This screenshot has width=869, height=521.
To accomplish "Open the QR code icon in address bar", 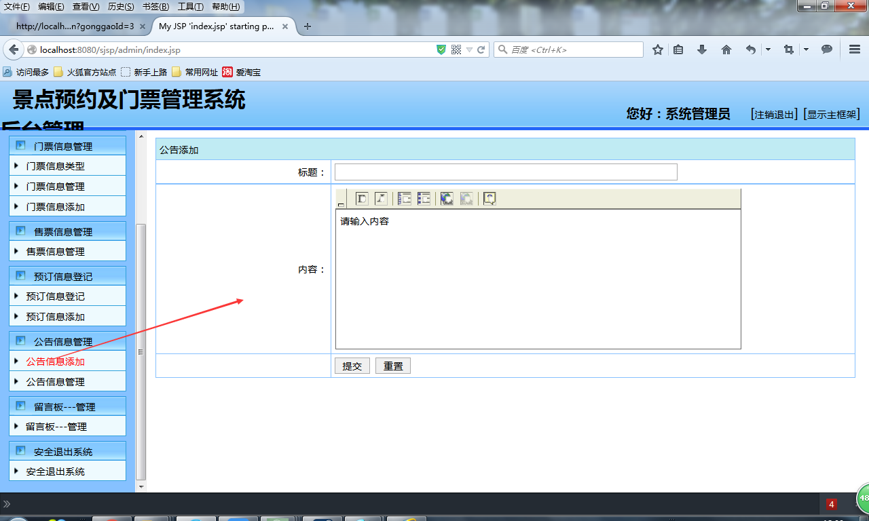I will 456,50.
